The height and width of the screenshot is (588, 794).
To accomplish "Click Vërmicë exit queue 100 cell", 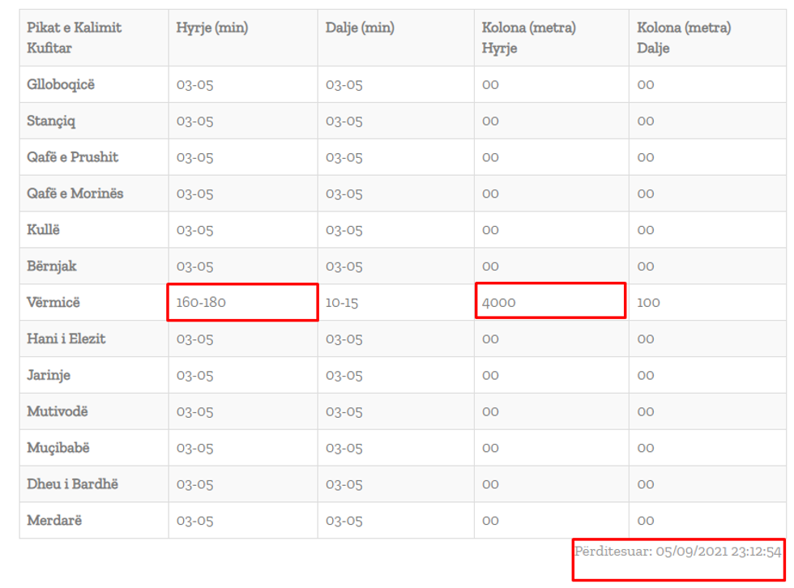I will click(648, 302).
